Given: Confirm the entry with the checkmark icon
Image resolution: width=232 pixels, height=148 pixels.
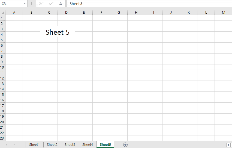Looking at the screenshot, I should [51, 4].
